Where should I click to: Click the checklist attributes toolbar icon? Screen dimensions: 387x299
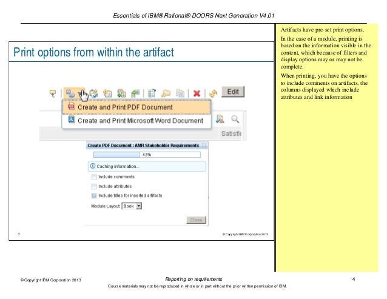point(152,93)
